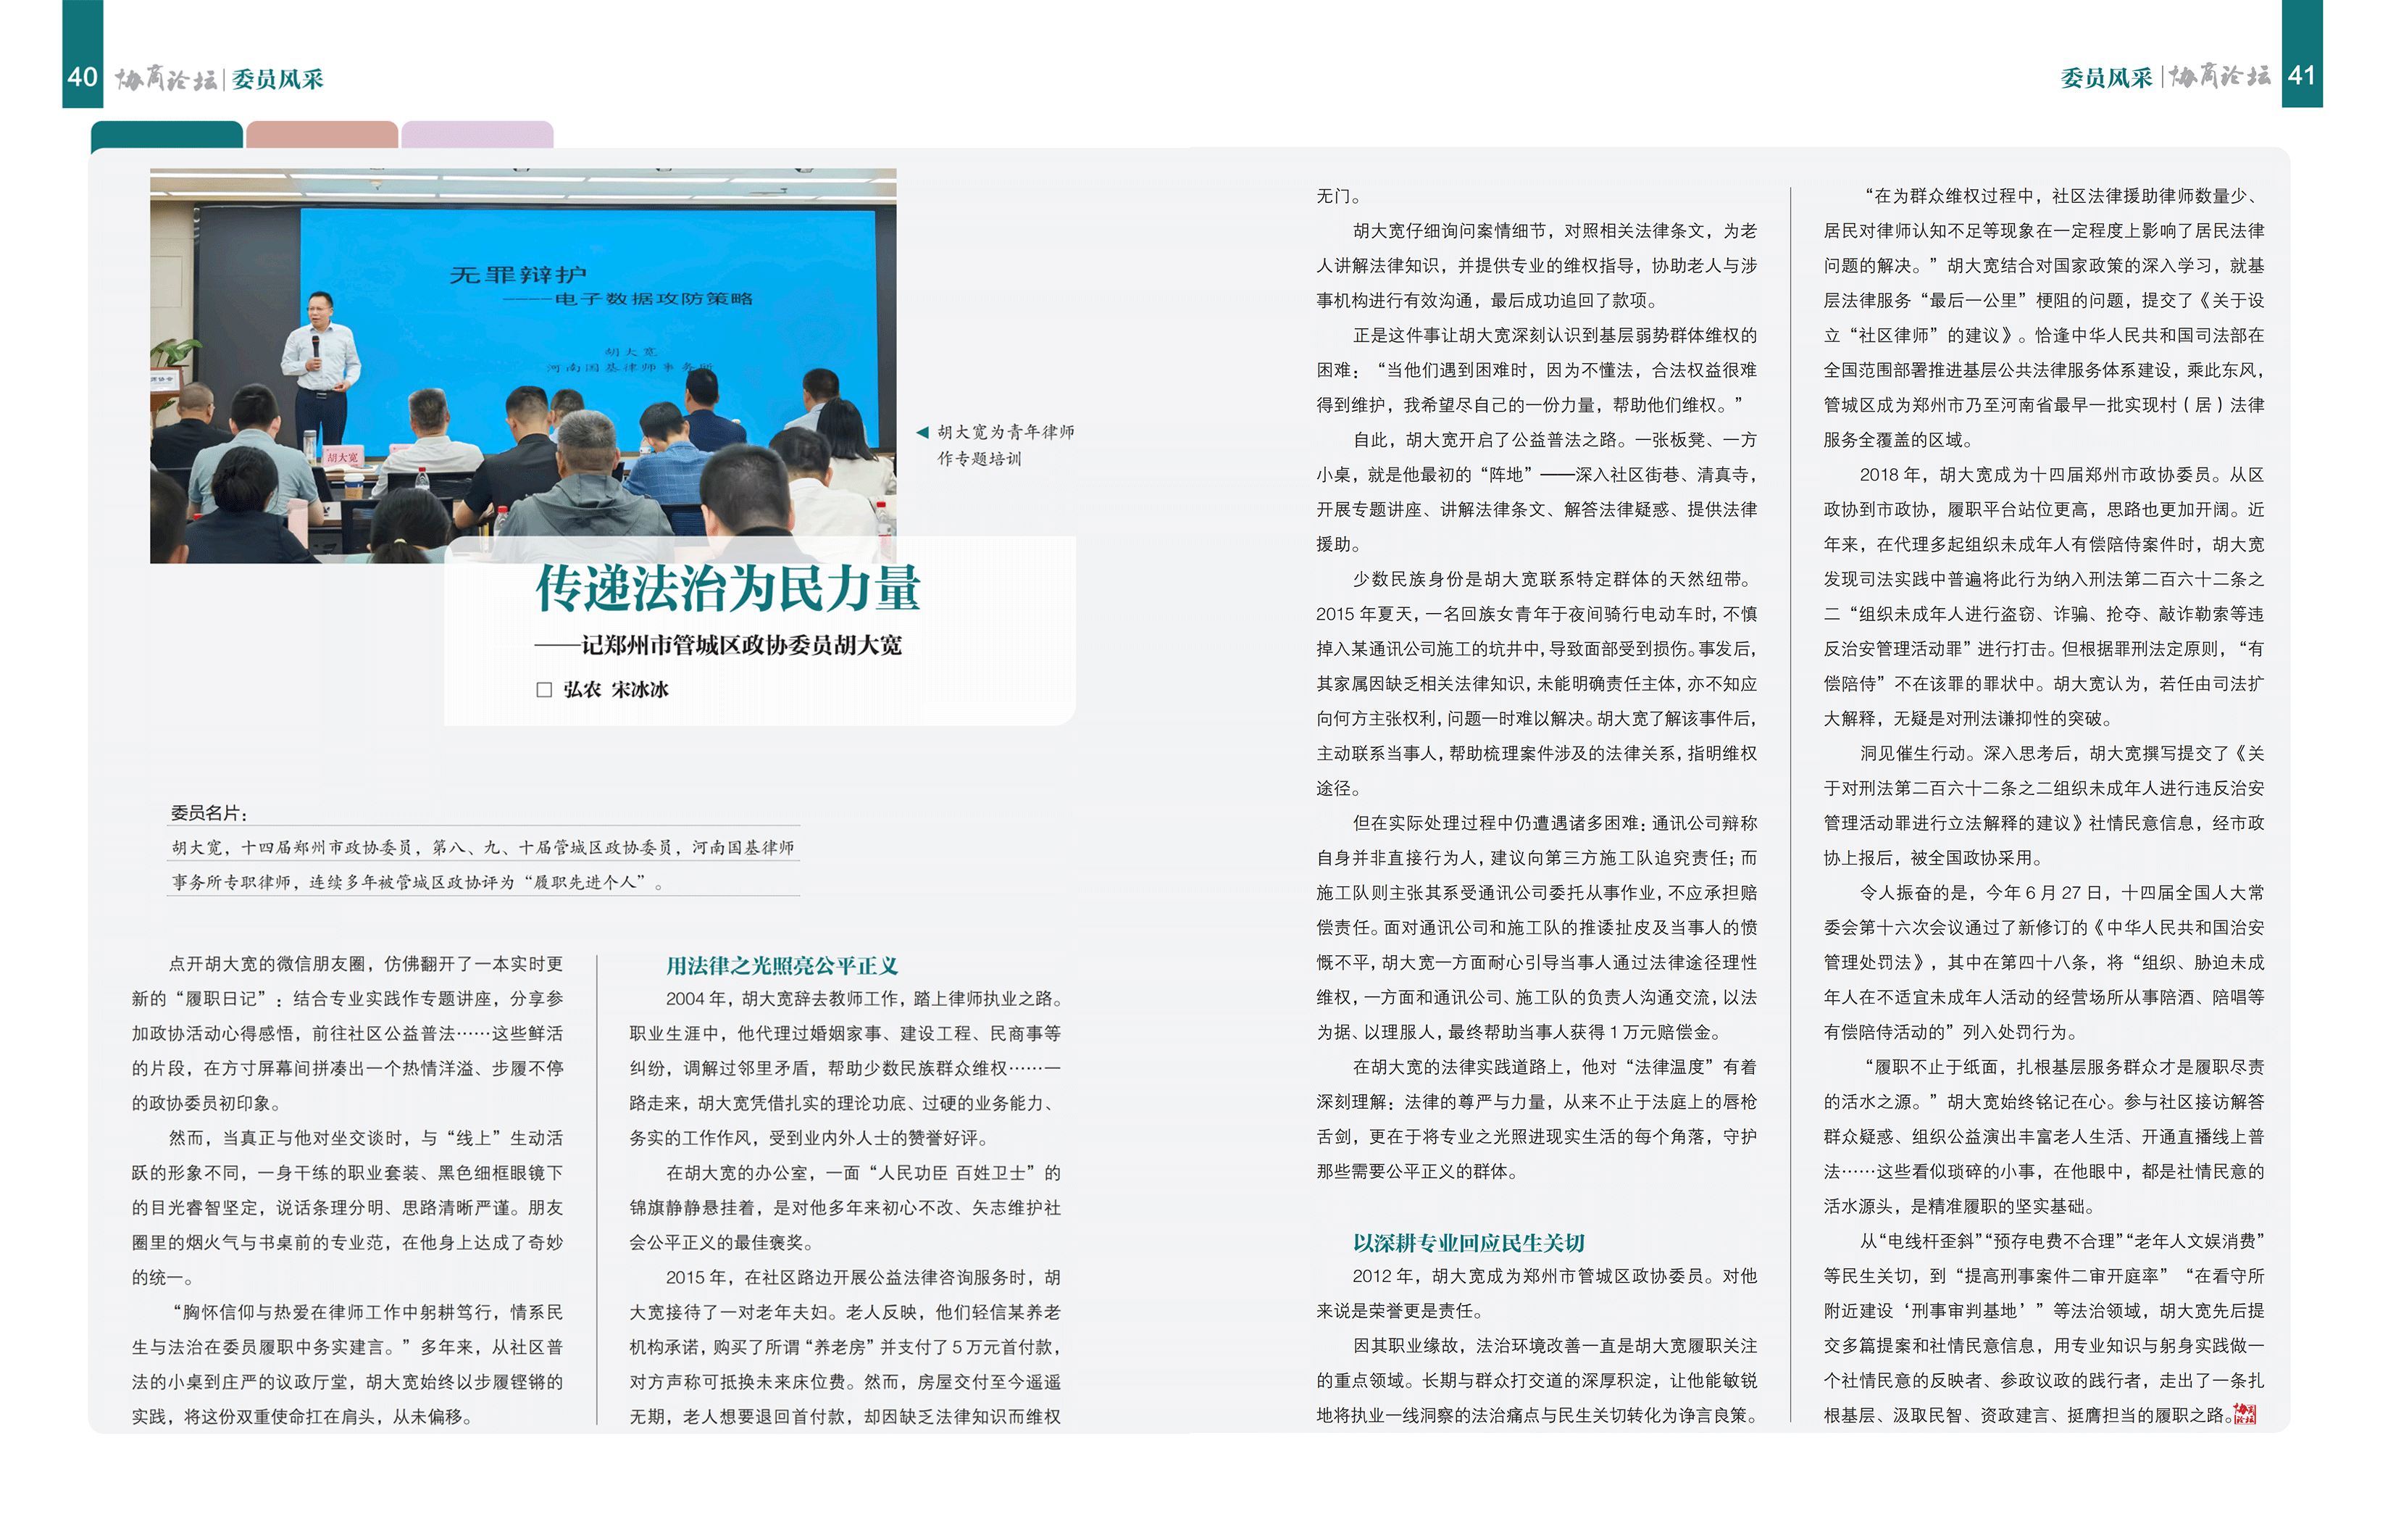Click the speaker training photo
Viewport: 2388px width, 1540px height.
coord(522,365)
